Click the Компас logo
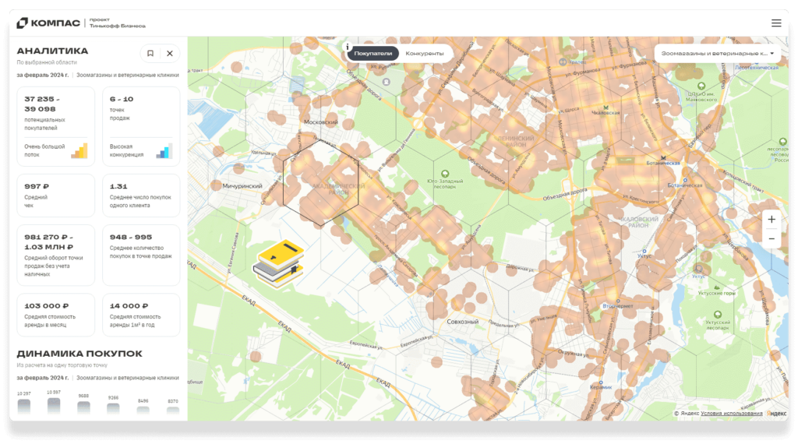This screenshot has height=444, width=798. click(48, 23)
